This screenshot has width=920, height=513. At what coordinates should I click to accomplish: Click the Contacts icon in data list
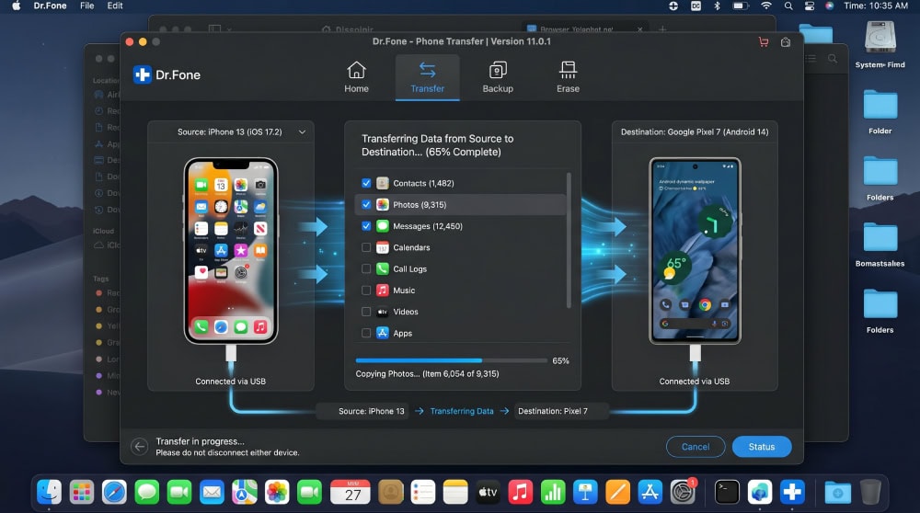383,183
